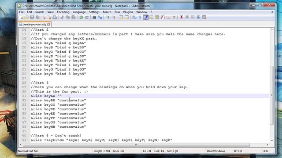Click the Close All documents toolbar icon
The width and height of the screenshot is (282, 158).
49,18
